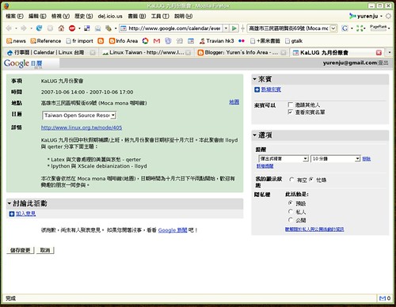Go to home page via house icon
396x307 pixels.
(61, 28)
